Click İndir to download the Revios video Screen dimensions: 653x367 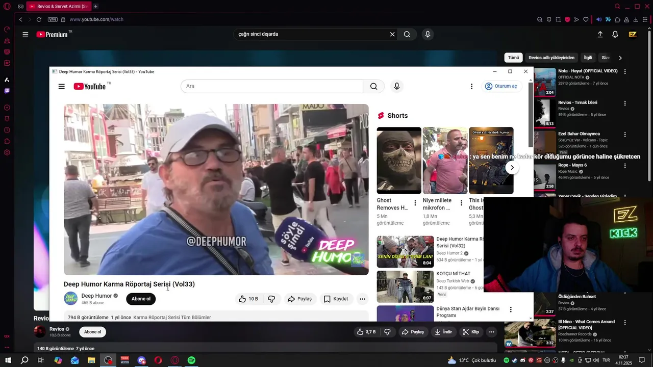[443, 332]
